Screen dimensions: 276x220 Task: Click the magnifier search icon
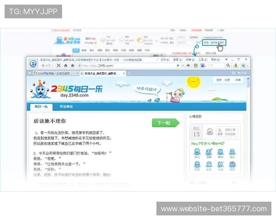coord(228,66)
